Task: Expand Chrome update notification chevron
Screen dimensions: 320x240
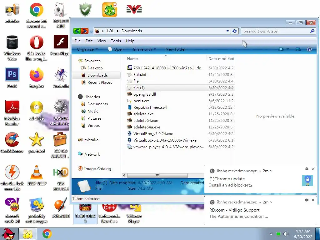Action: tap(271, 171)
